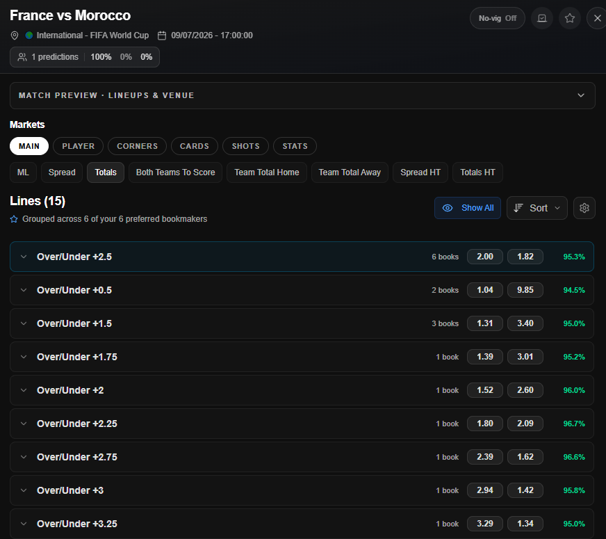Open the Sort dropdown
Image resolution: width=606 pixels, height=539 pixels.
(537, 208)
